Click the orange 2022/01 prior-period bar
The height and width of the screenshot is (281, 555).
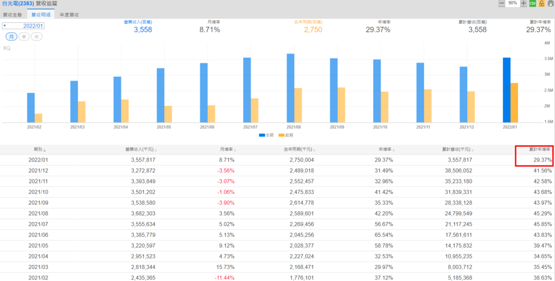514,103
